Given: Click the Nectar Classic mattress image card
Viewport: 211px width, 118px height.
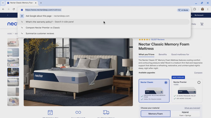Looking at the screenshot, I should [154, 91].
